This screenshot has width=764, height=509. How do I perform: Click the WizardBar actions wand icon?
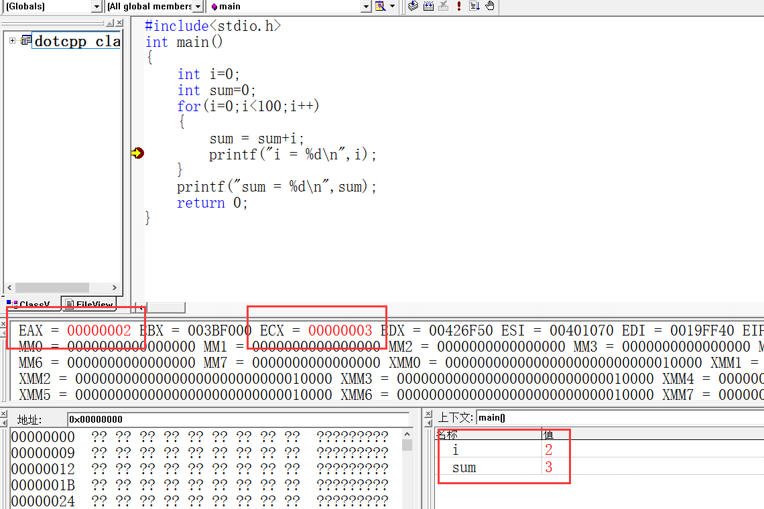[380, 6]
